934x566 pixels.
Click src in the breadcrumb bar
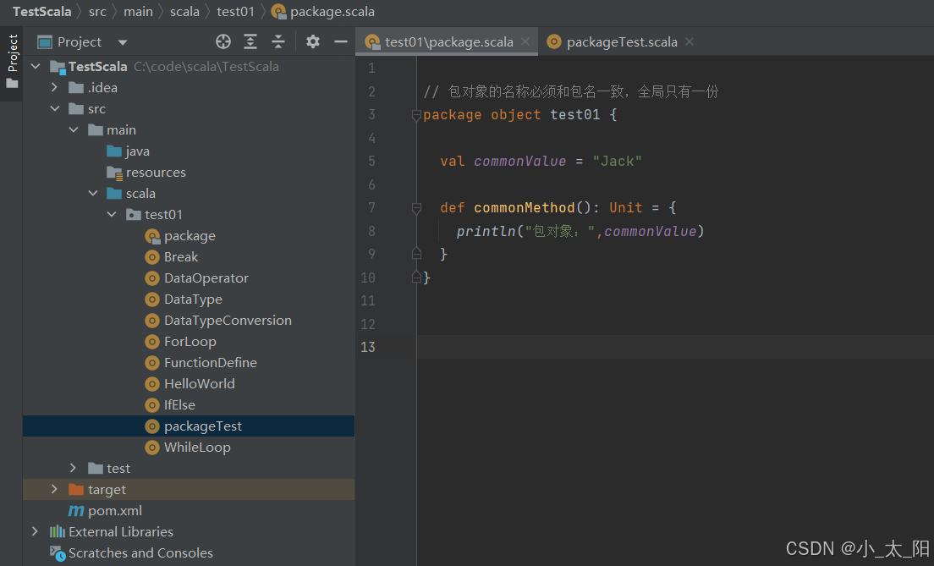pyautogui.click(x=97, y=11)
